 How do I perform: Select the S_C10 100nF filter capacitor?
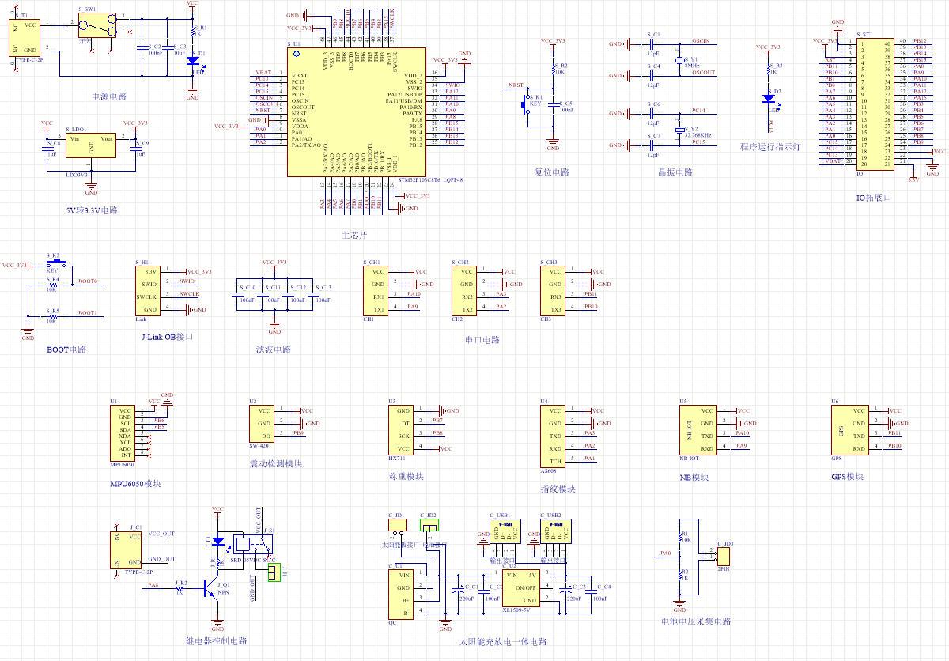pos(237,295)
